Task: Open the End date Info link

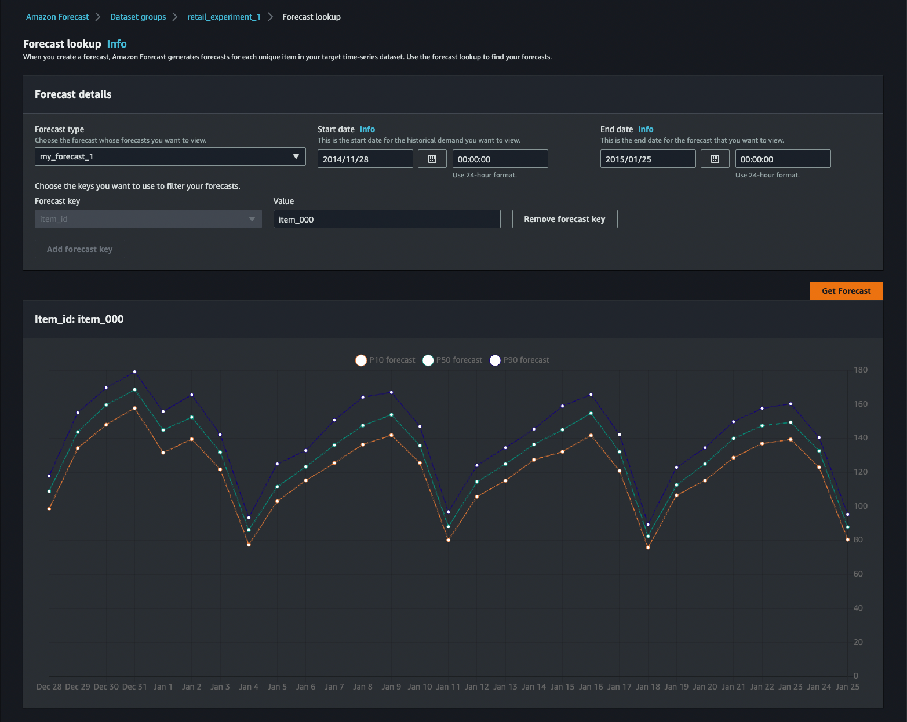Action: [645, 129]
